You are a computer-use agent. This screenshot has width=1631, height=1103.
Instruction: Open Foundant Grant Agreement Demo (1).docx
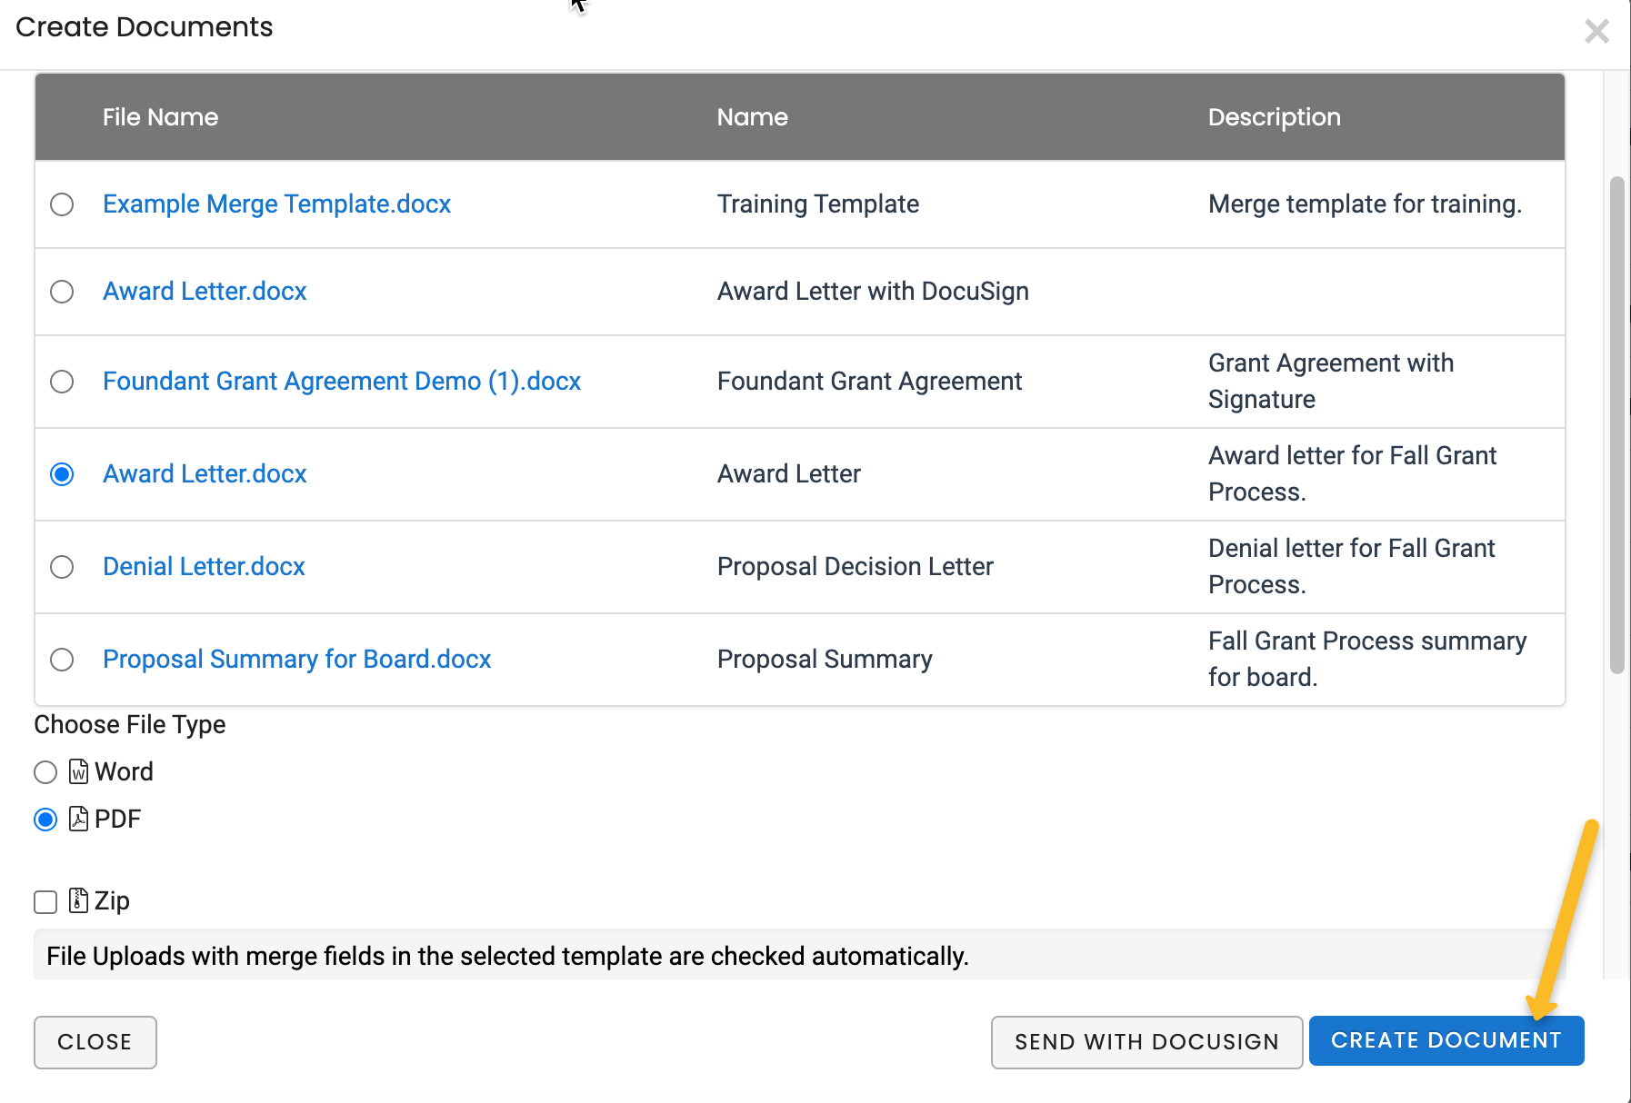(342, 382)
